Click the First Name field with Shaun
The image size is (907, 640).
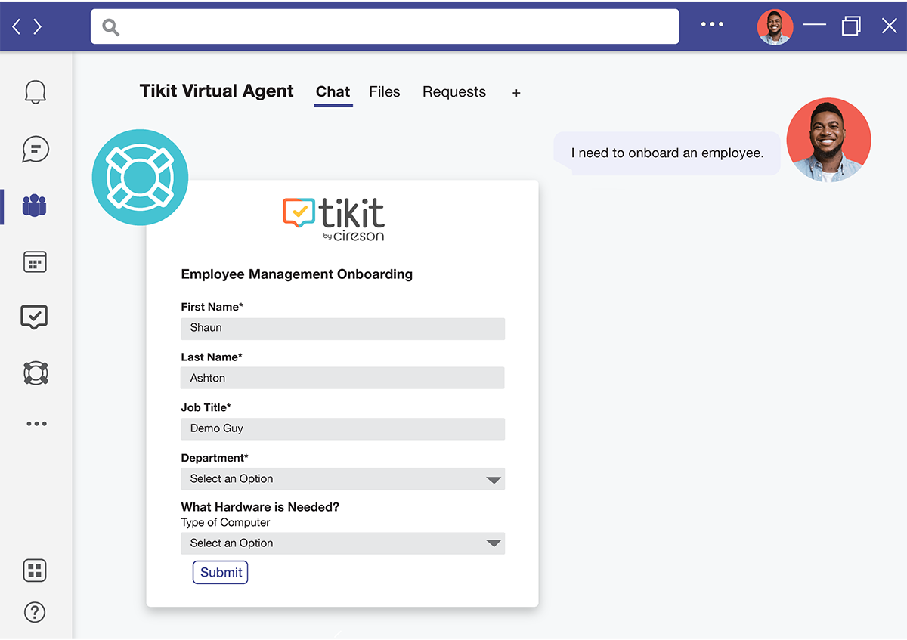click(342, 329)
